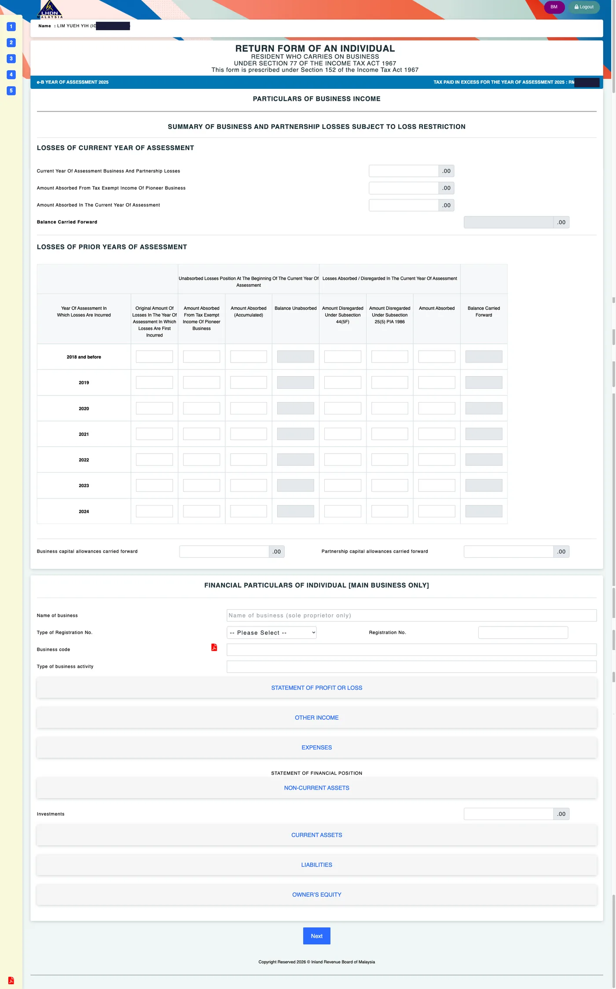This screenshot has height=989, width=616.
Task: Click the 'LOSSES OF PRIOR YEARS OF ASSESSMENT' heading
Action: [112, 247]
